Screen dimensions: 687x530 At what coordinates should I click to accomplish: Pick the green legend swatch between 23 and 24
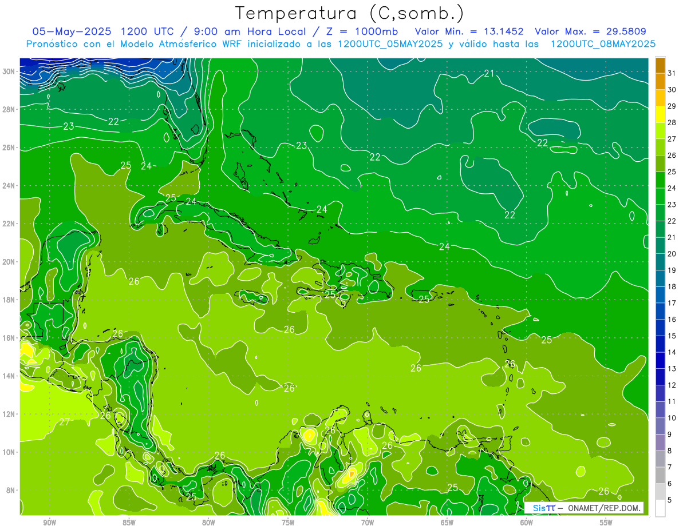coord(660,197)
